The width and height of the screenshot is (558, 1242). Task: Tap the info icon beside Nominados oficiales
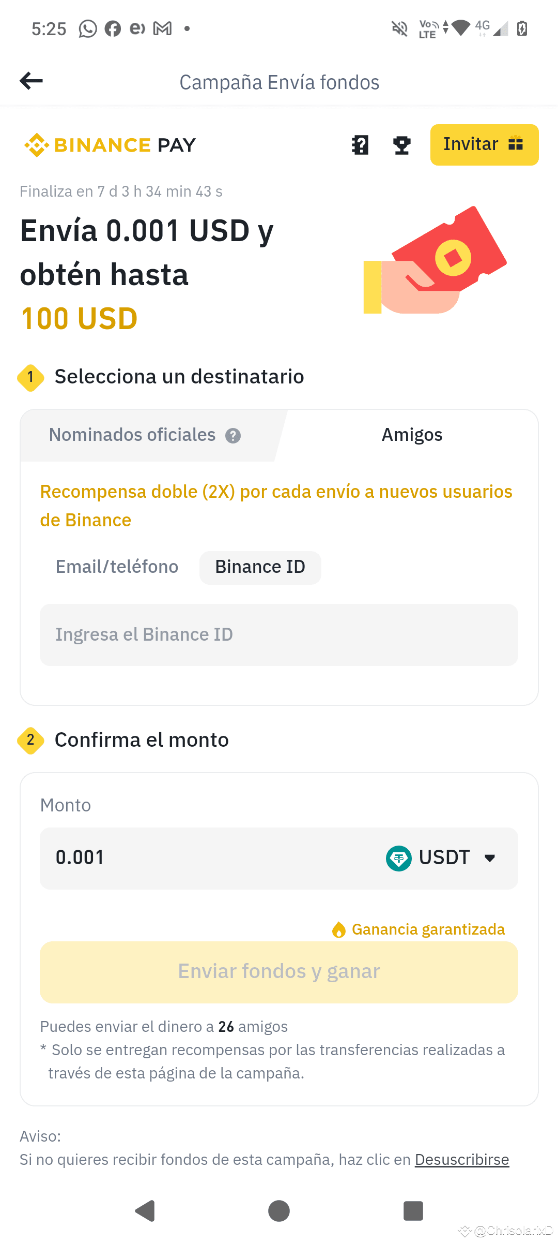click(233, 436)
